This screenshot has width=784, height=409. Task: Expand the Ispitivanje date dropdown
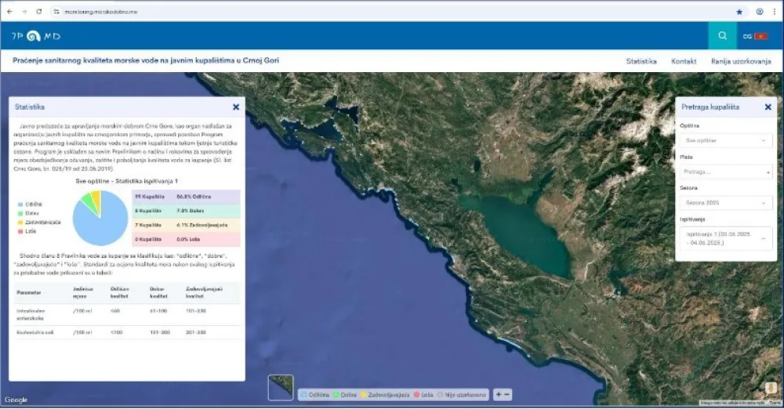[x=726, y=237]
